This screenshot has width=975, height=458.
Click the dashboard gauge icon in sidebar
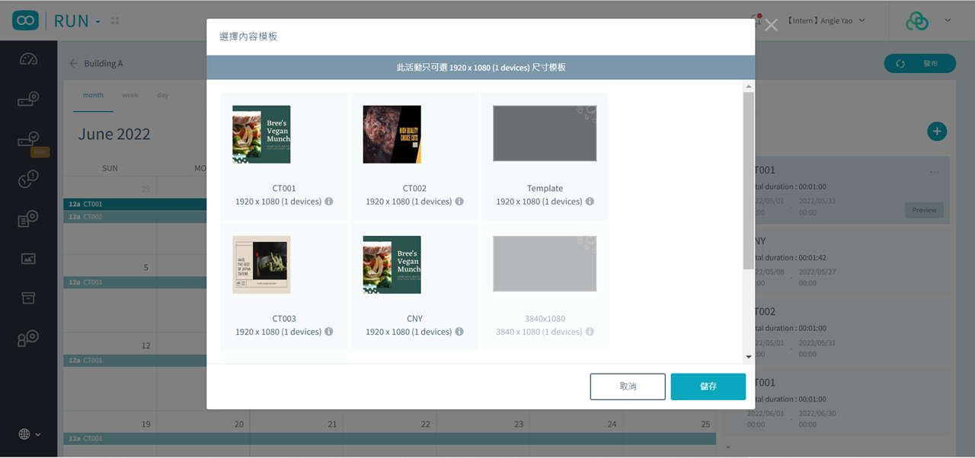coord(28,60)
